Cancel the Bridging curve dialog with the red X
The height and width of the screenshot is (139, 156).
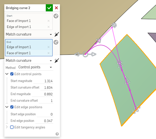tap(56, 8)
